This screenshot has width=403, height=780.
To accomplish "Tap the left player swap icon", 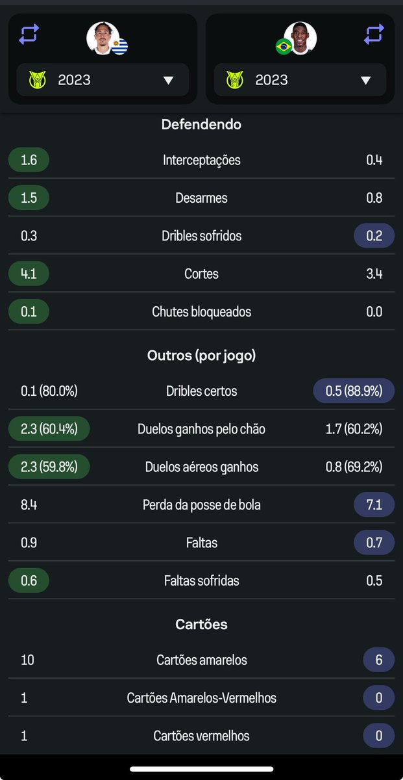I will click(x=29, y=34).
